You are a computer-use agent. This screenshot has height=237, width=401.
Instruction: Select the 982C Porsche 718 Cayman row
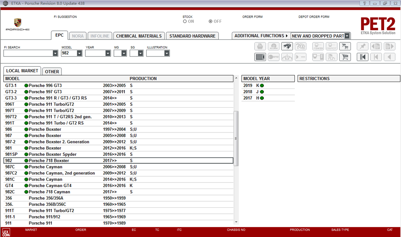[x=118, y=192]
